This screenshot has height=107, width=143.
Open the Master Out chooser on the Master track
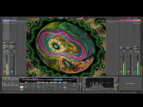(x=137, y=50)
